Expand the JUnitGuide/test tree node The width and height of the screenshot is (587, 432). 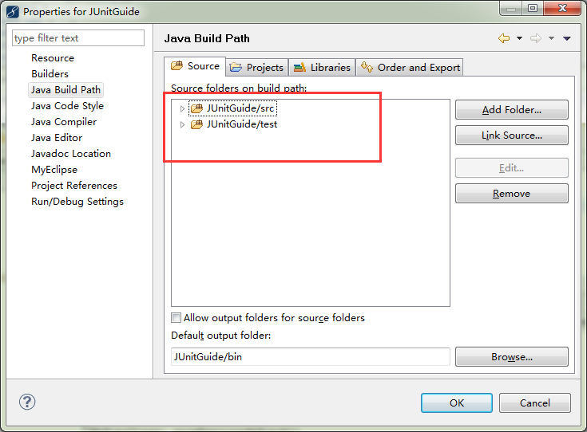182,125
